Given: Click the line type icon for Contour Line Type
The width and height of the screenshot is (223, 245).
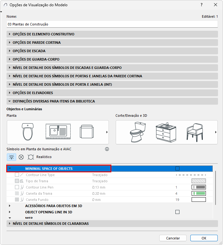Looking at the screenshot, I should [x=21, y=175].
